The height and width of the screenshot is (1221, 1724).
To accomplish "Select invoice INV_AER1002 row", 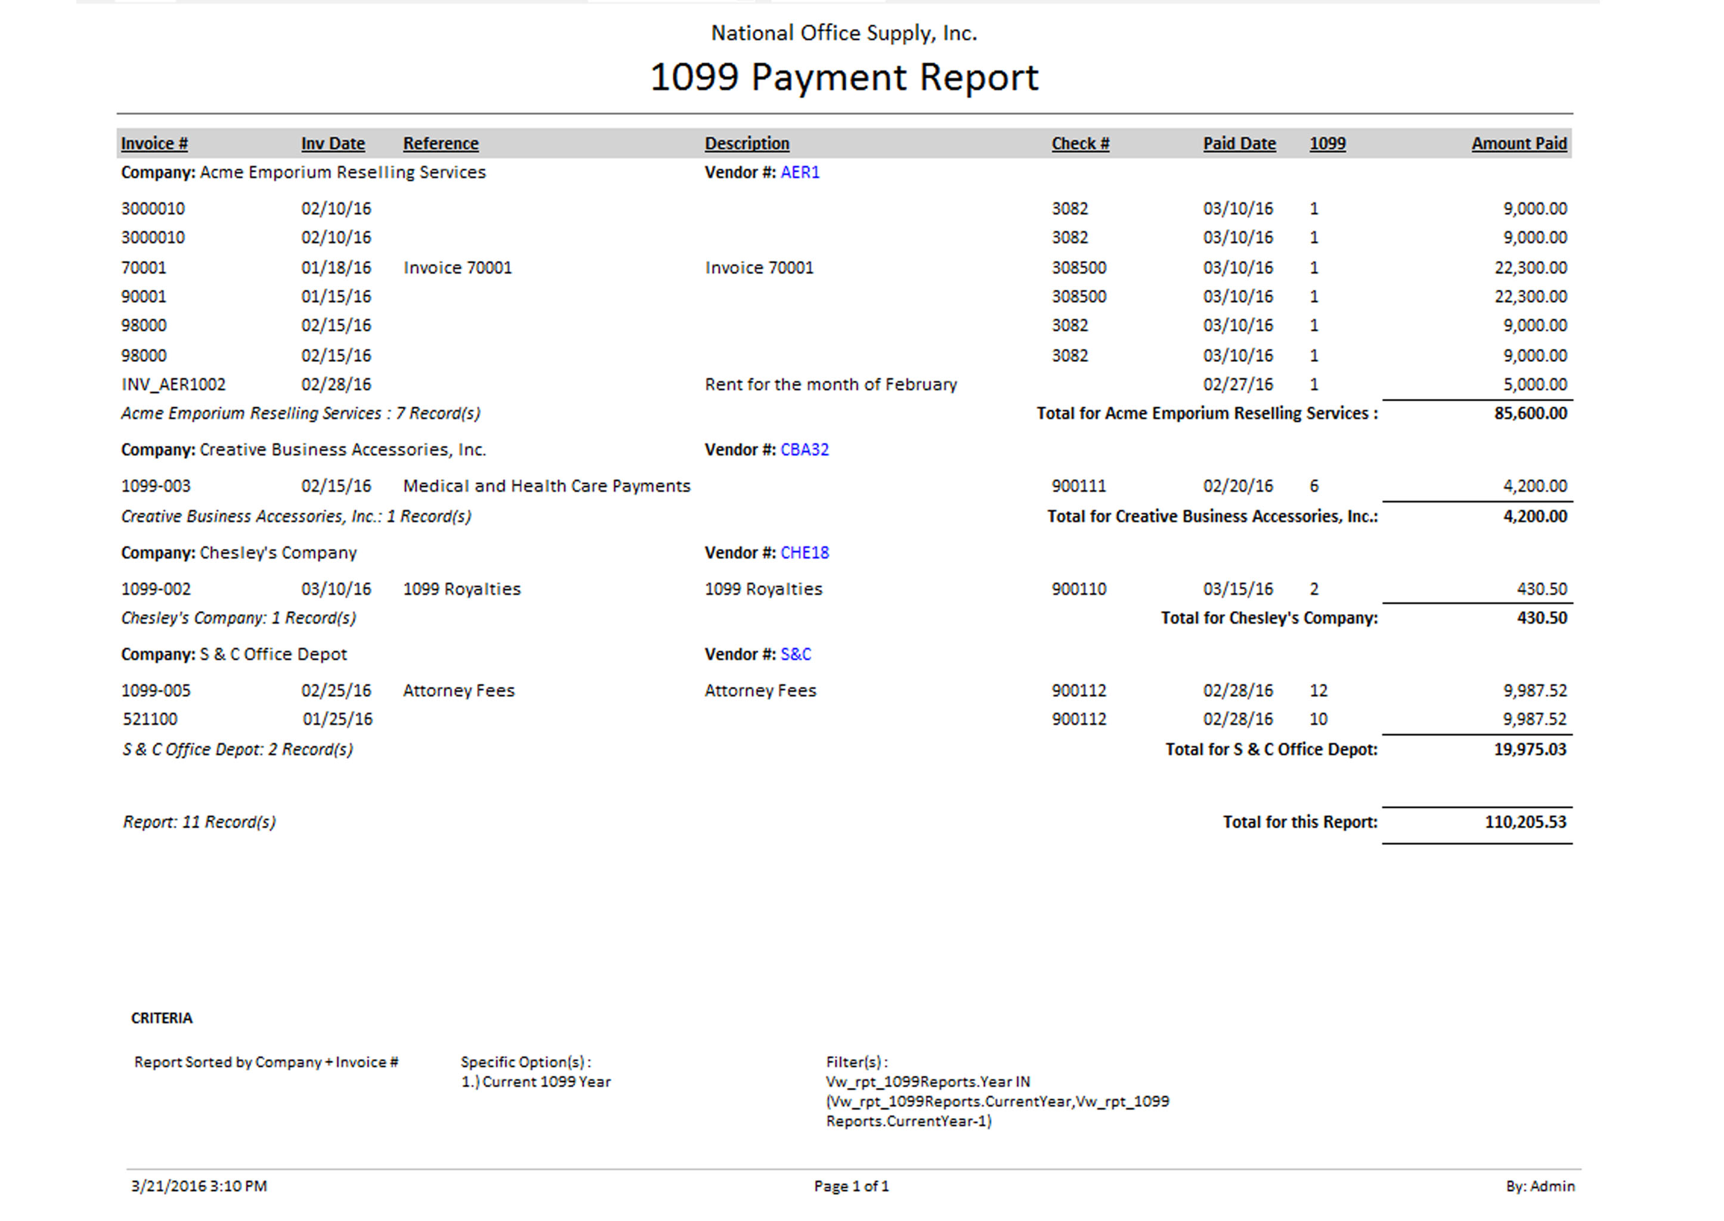I will tap(173, 385).
